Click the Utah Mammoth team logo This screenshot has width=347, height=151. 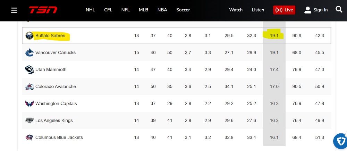tap(29, 69)
